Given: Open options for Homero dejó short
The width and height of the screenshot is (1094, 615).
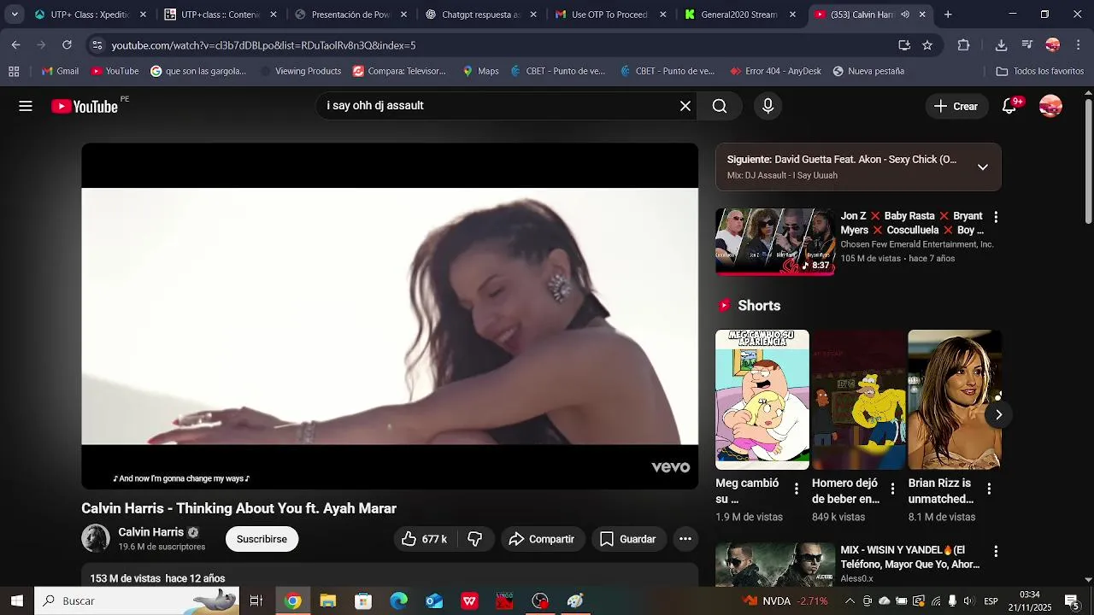Looking at the screenshot, I should pyautogui.click(x=892, y=489).
